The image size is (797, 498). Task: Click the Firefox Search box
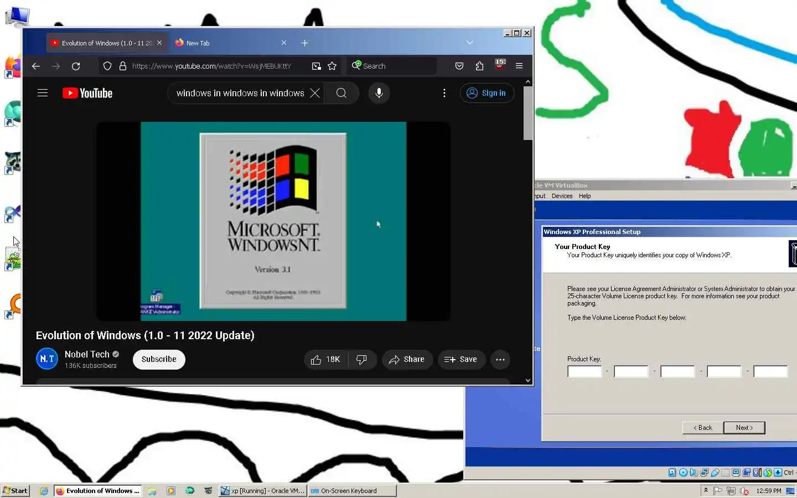(x=392, y=66)
